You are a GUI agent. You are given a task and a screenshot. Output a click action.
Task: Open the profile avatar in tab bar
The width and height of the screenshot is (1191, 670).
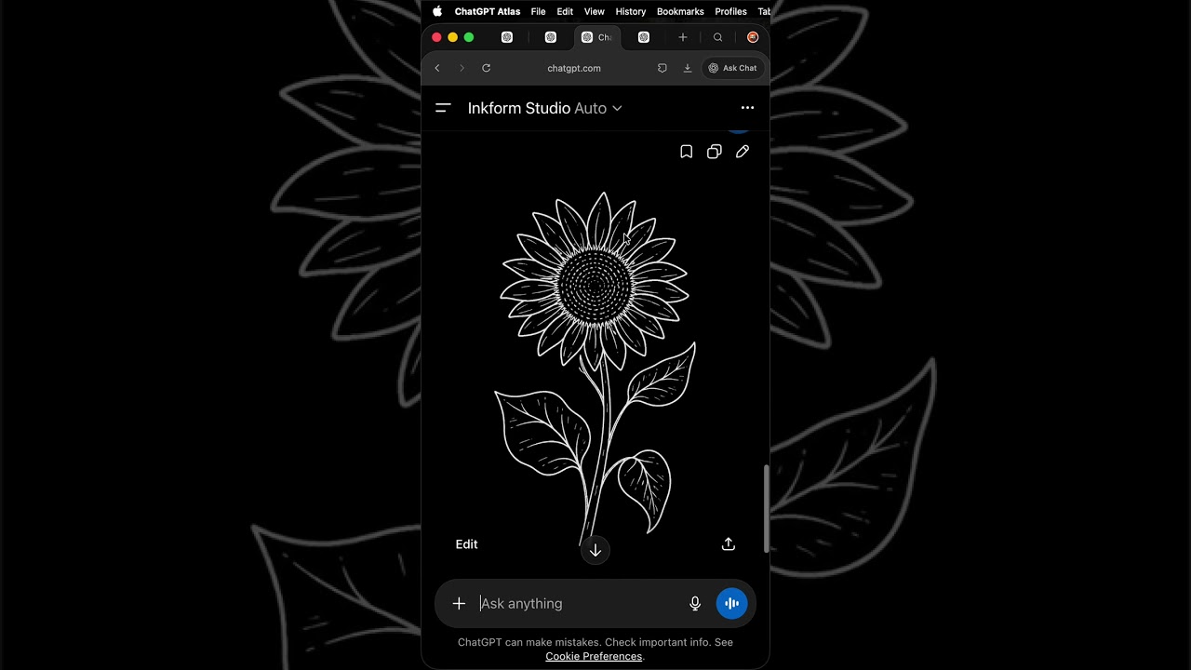pyautogui.click(x=753, y=37)
